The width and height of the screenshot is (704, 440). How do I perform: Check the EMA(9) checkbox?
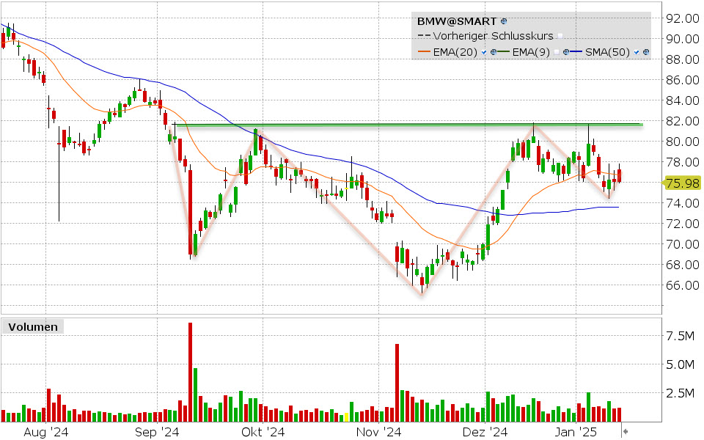point(557,52)
